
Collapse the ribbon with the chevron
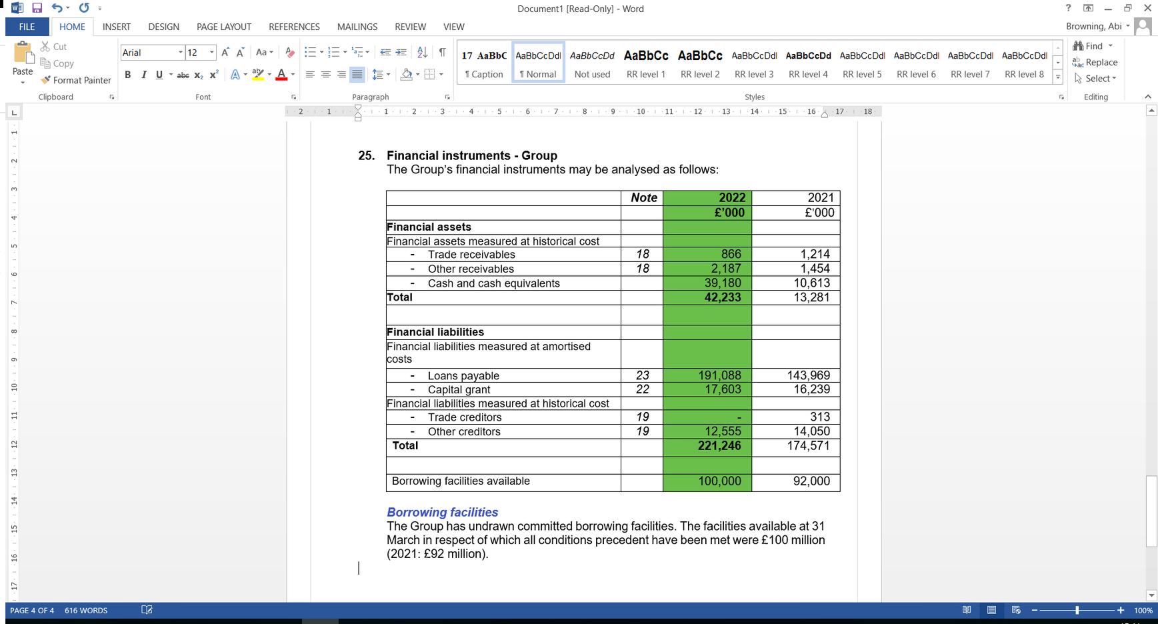(1148, 97)
